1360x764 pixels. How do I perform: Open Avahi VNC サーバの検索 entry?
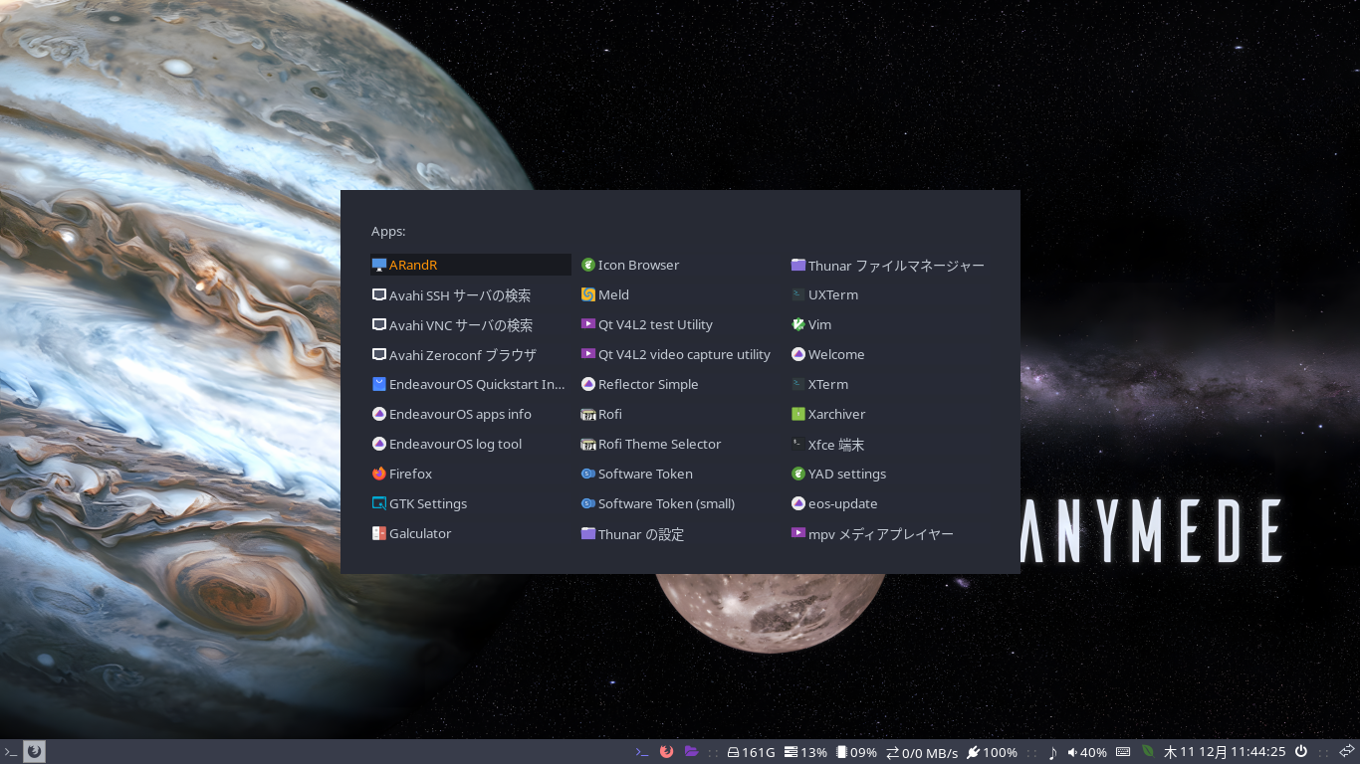point(471,324)
